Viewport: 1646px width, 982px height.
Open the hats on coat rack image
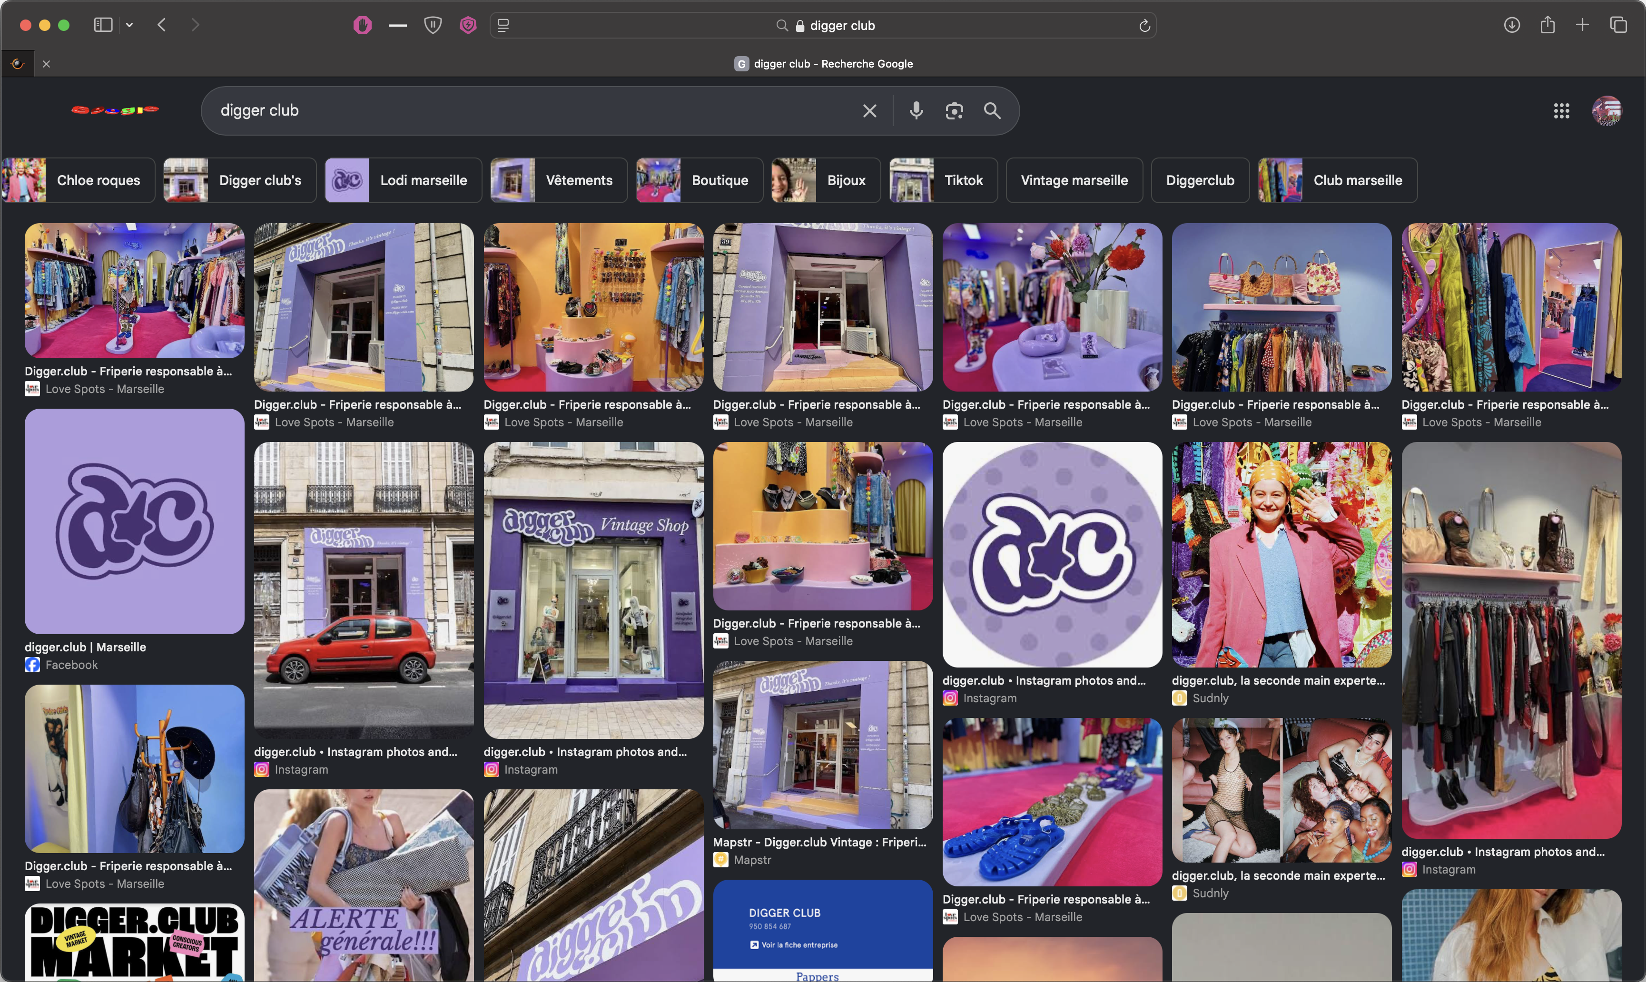coord(134,768)
